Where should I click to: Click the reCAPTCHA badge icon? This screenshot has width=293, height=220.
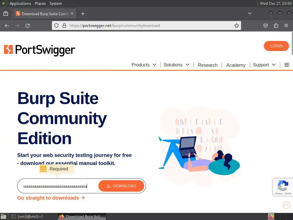[x=283, y=186]
